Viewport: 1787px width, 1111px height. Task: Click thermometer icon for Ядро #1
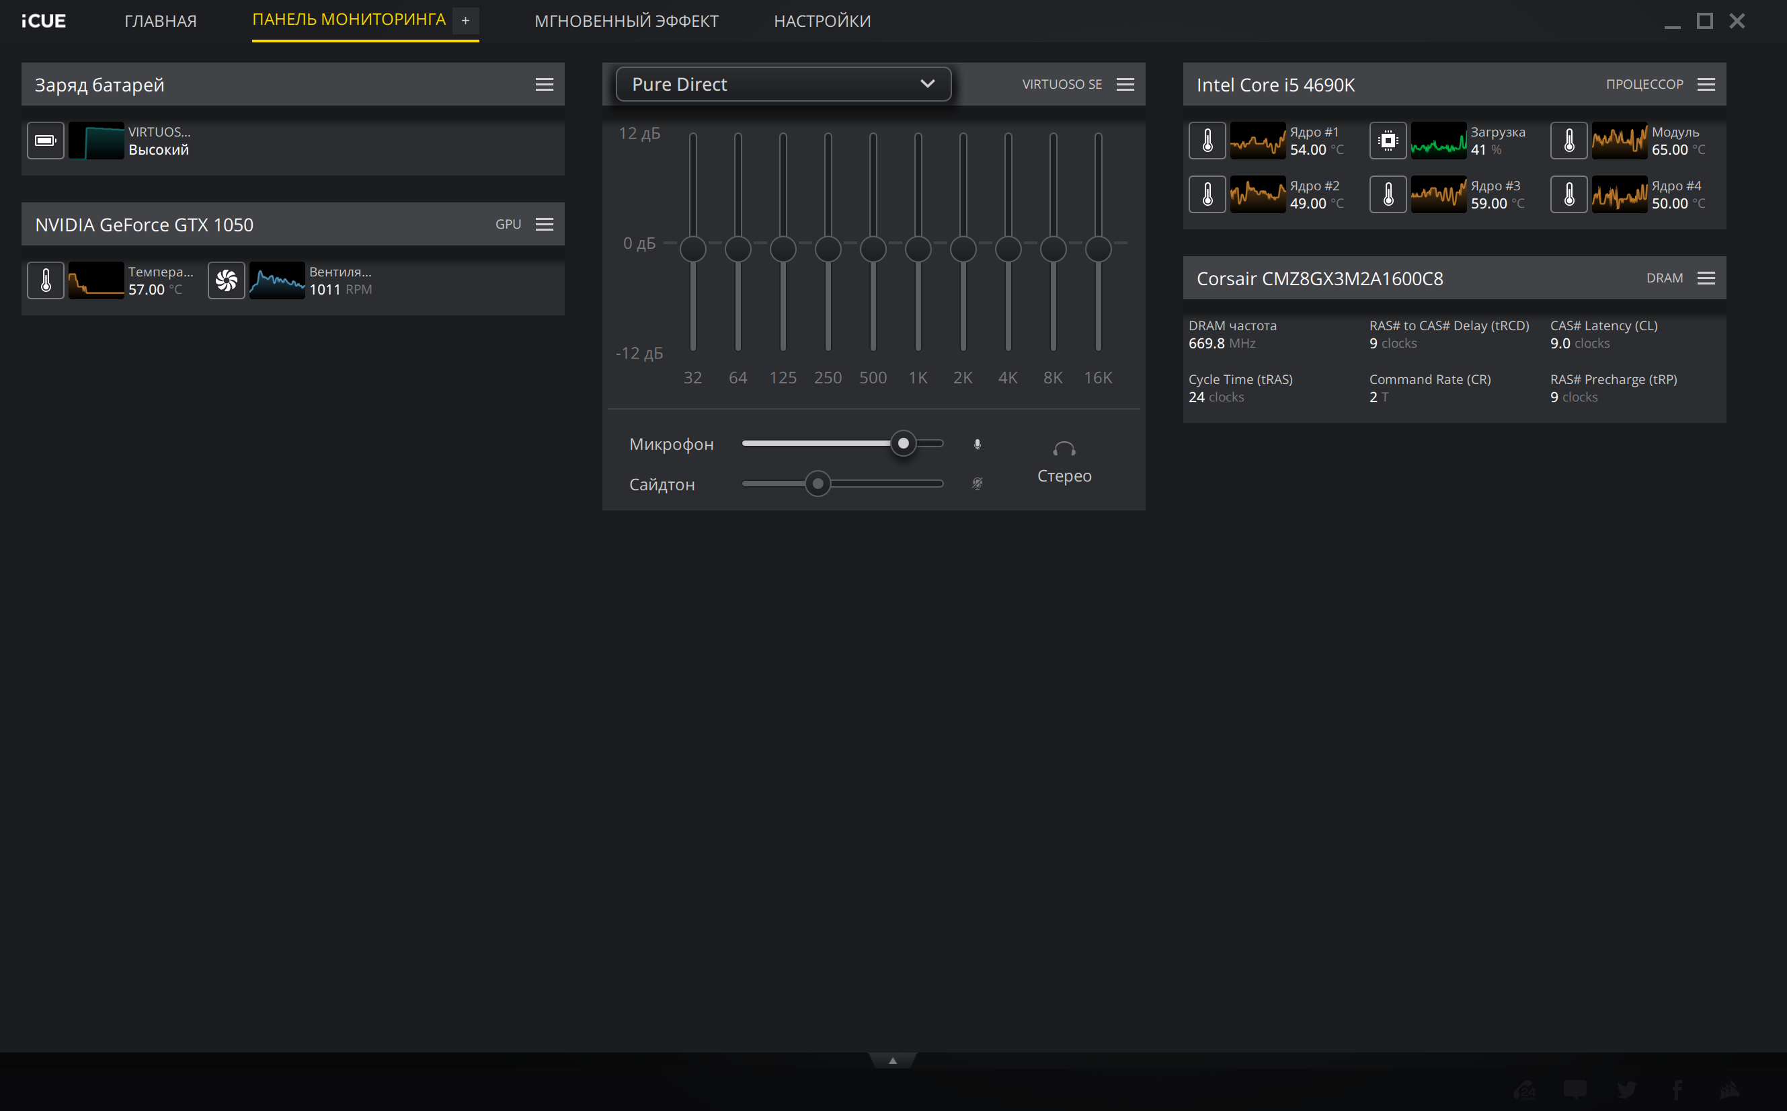[x=1207, y=141]
